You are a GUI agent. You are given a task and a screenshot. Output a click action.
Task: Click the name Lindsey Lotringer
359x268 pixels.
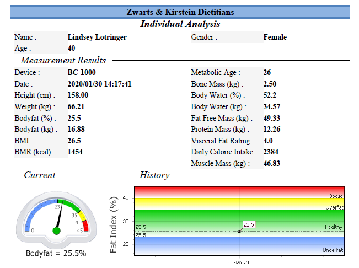coord(97,37)
